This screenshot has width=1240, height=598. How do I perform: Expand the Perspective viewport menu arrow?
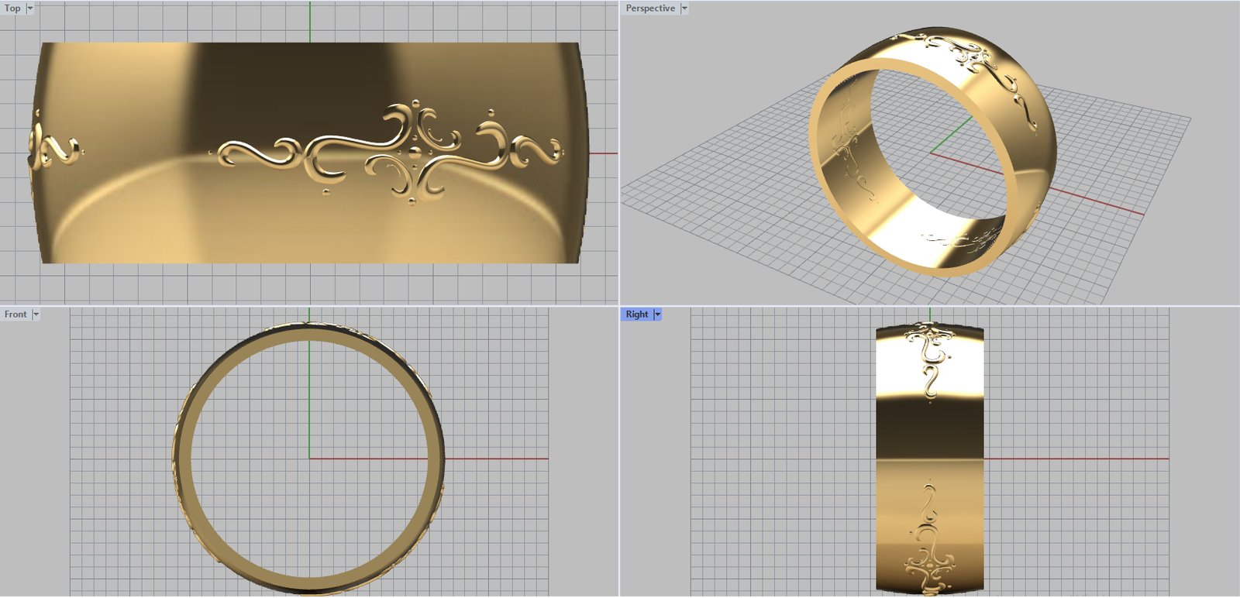coord(684,9)
